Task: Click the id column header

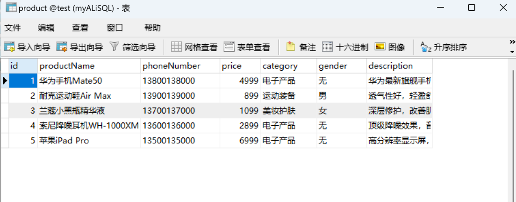Action: 23,66
